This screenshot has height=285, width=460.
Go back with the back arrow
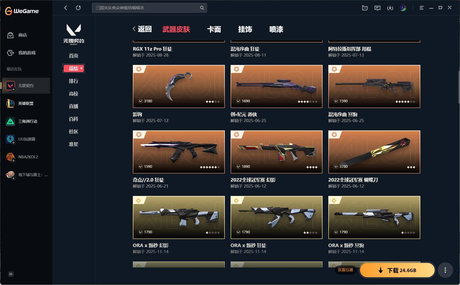coord(66,8)
